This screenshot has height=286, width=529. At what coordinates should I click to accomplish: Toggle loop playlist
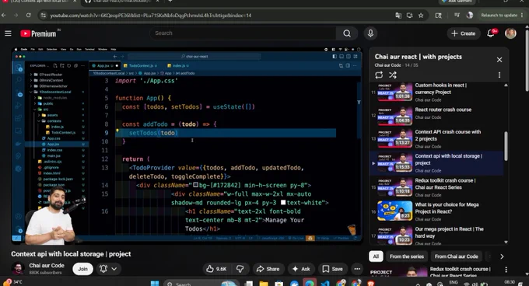click(x=379, y=75)
